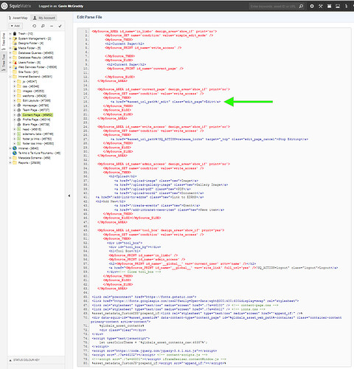Expand the images folder

15,91
